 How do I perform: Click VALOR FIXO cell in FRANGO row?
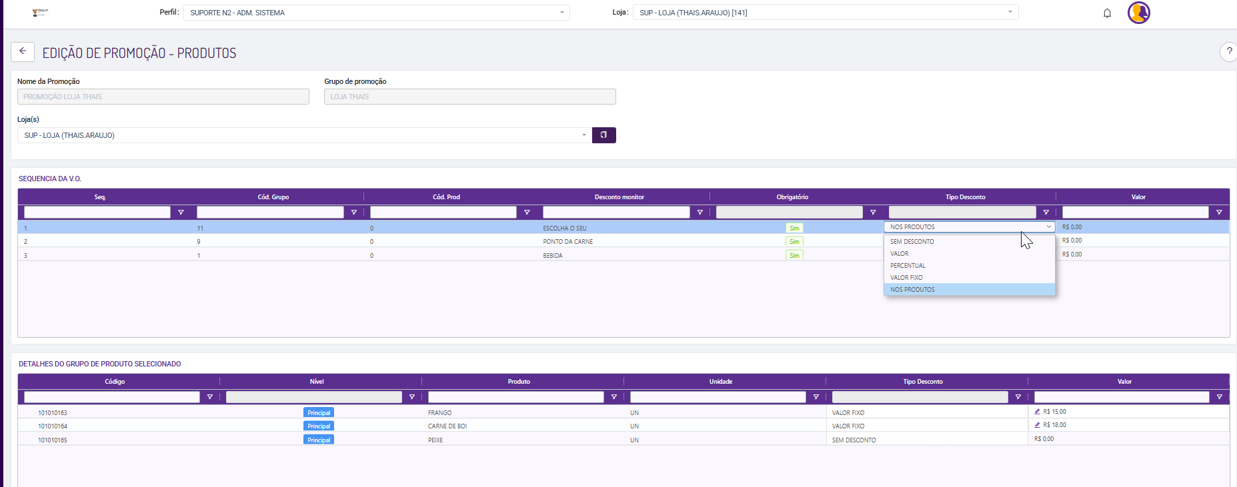pos(848,413)
